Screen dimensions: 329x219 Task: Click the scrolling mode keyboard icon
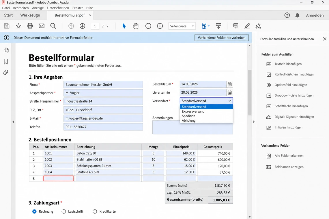(x=218, y=26)
